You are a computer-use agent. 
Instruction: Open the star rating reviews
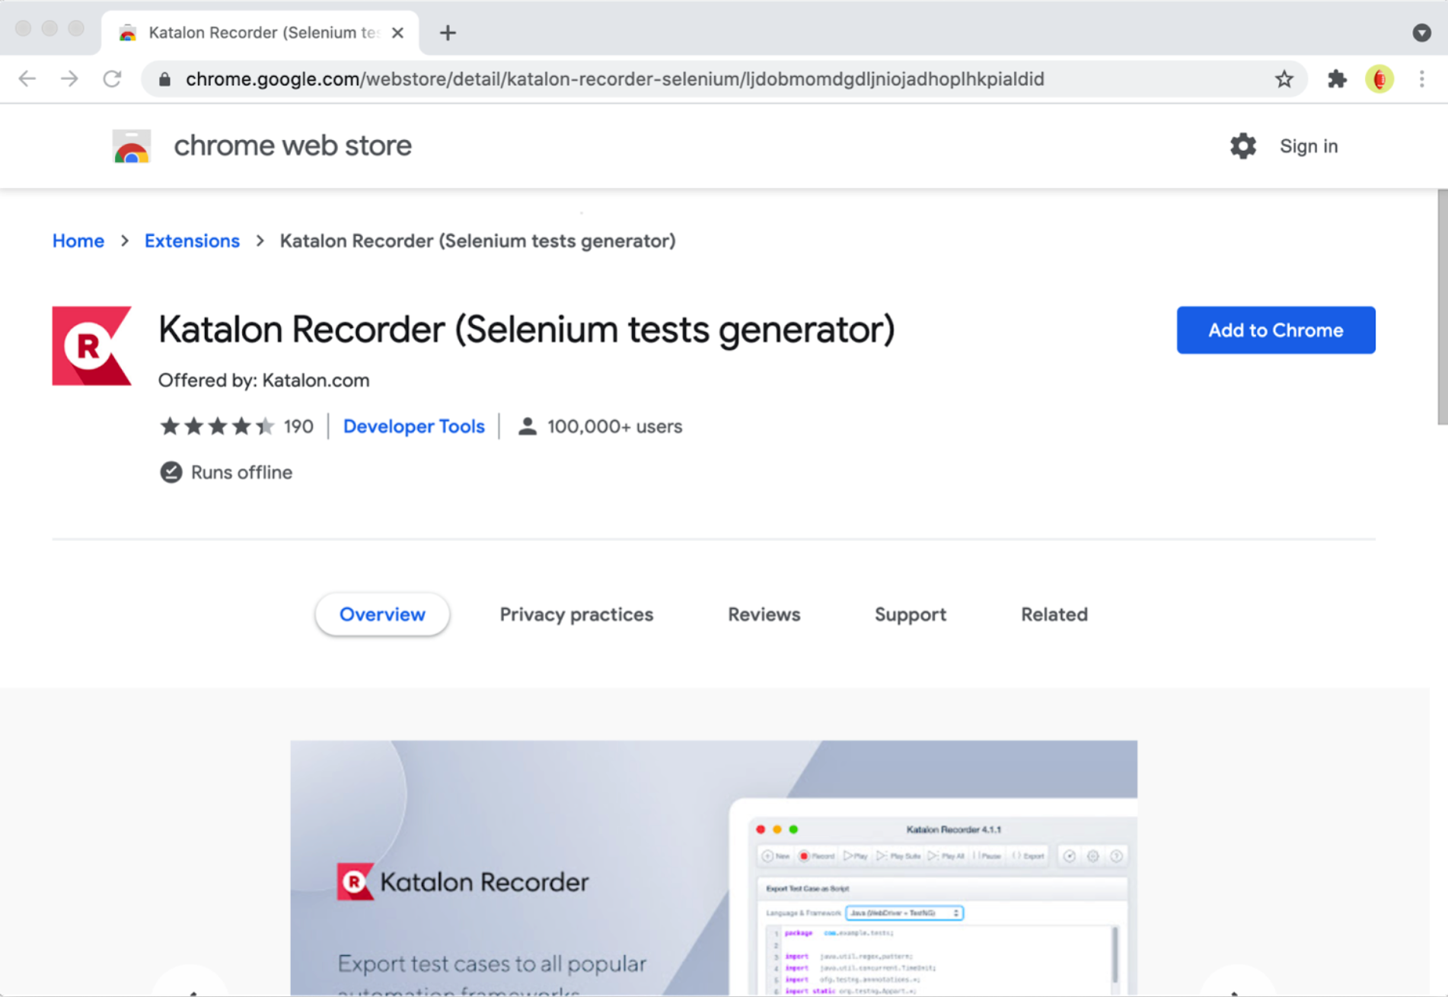[217, 426]
